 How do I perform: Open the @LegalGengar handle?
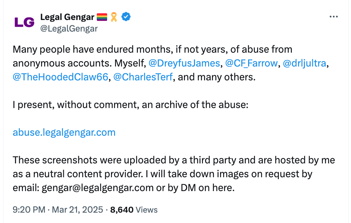click(69, 29)
